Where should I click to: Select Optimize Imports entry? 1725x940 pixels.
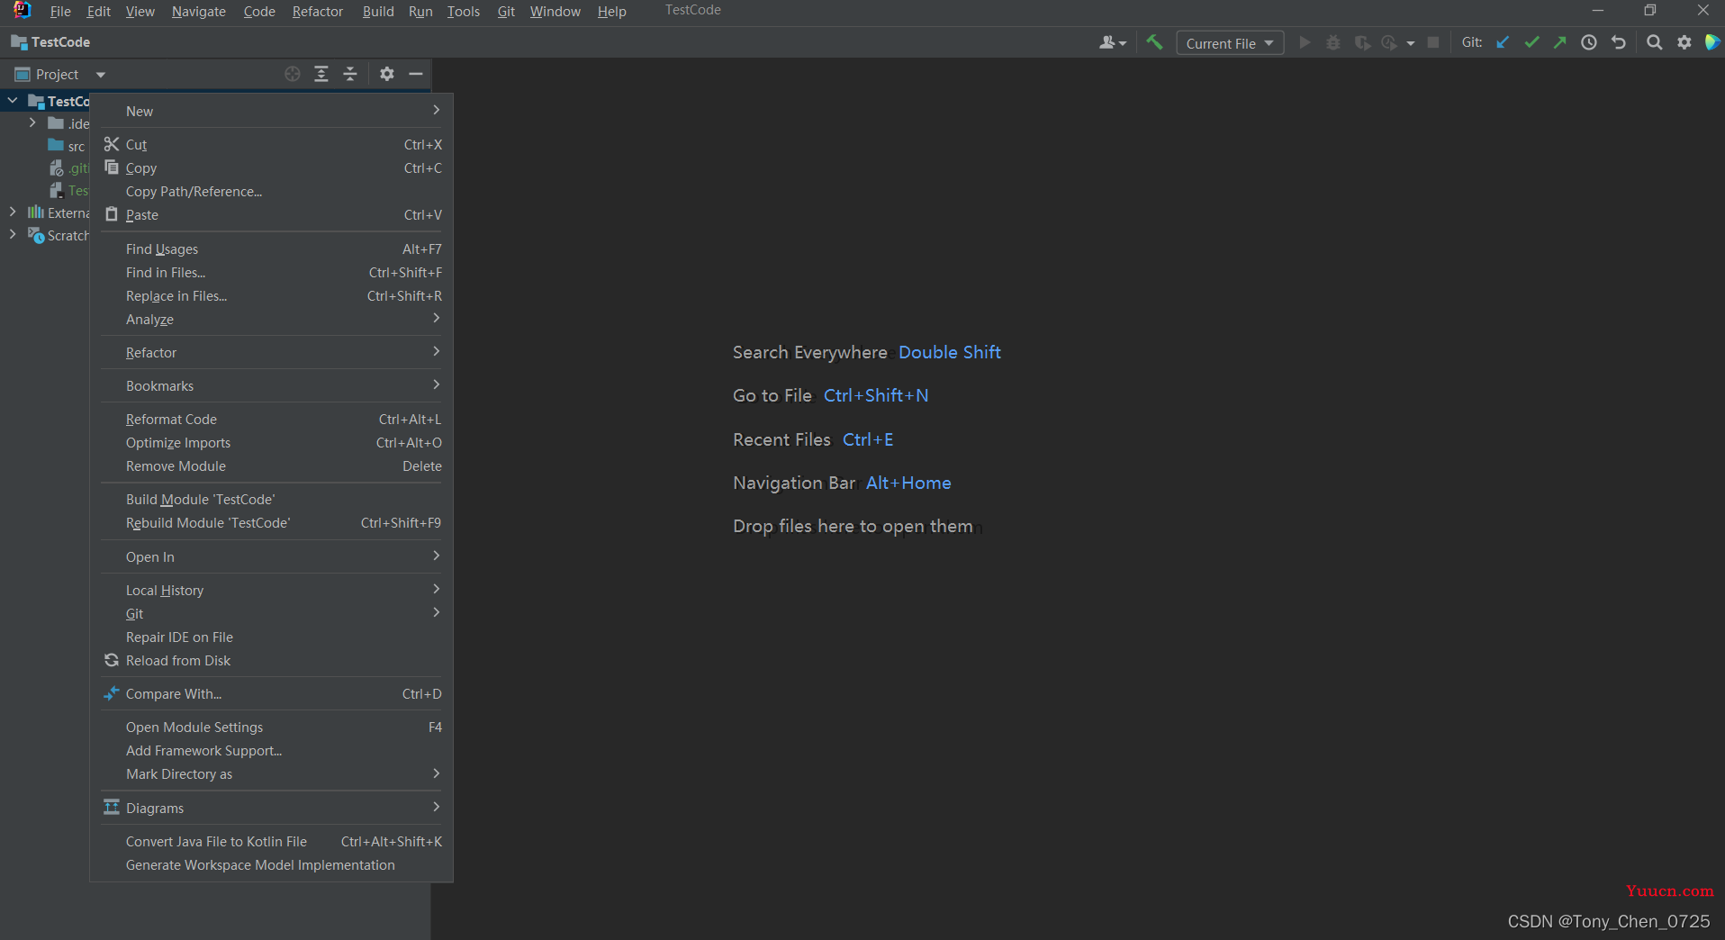[271, 442]
